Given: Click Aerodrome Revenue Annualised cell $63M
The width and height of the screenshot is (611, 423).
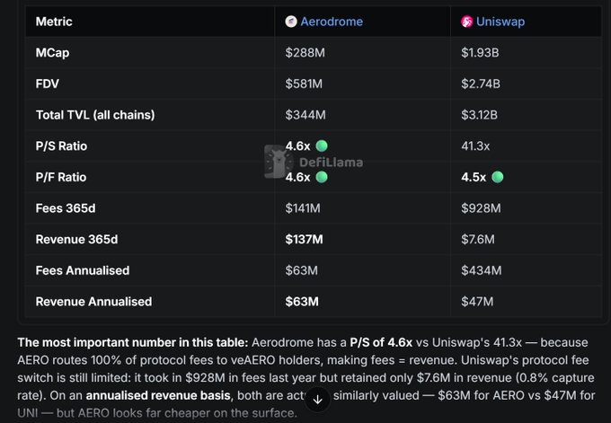Looking at the screenshot, I should tap(302, 302).
